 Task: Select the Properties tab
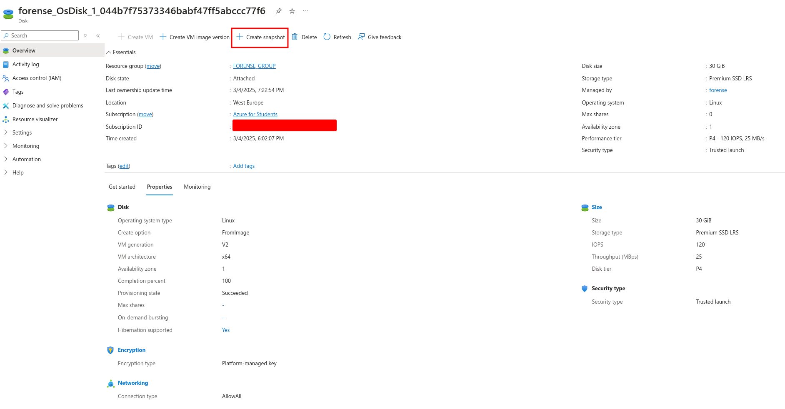[160, 187]
